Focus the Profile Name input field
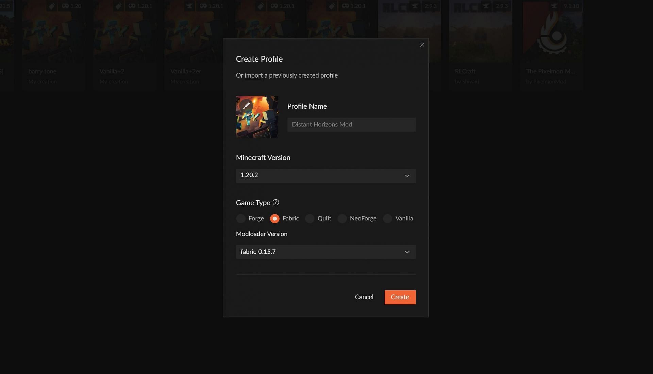653x374 pixels. (351, 124)
